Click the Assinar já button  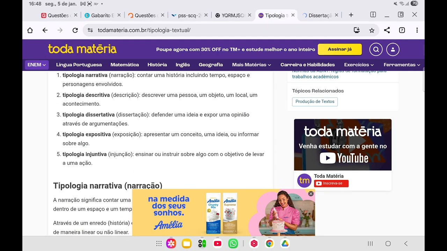340,50
